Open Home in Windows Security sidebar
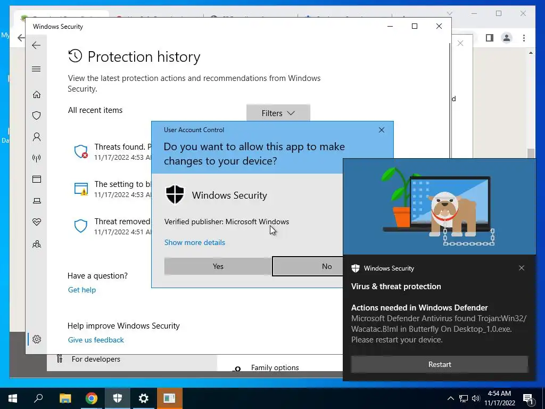The image size is (545, 409). 37,95
